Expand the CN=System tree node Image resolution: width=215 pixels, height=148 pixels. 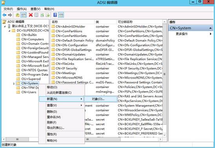[x=14, y=84]
